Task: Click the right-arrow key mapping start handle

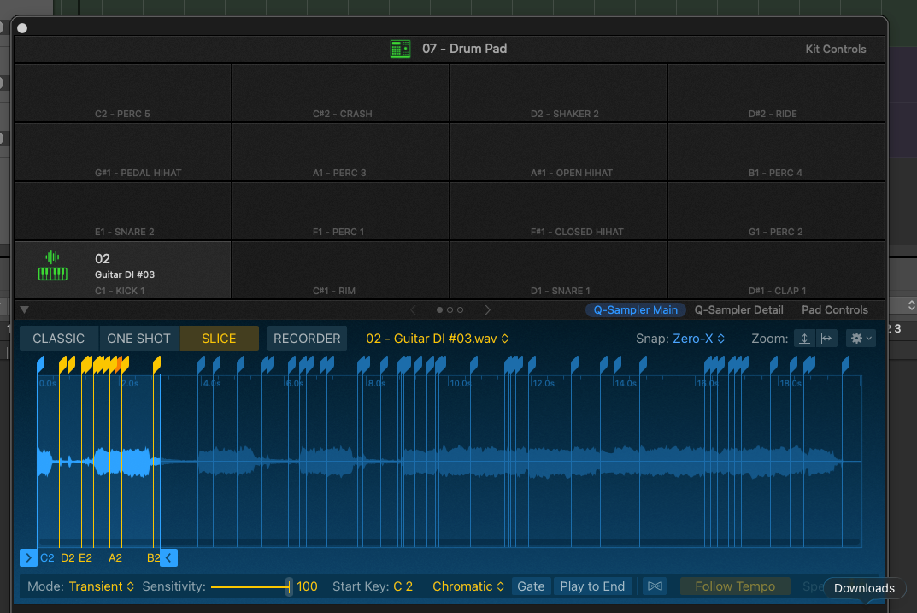Action: (x=28, y=558)
